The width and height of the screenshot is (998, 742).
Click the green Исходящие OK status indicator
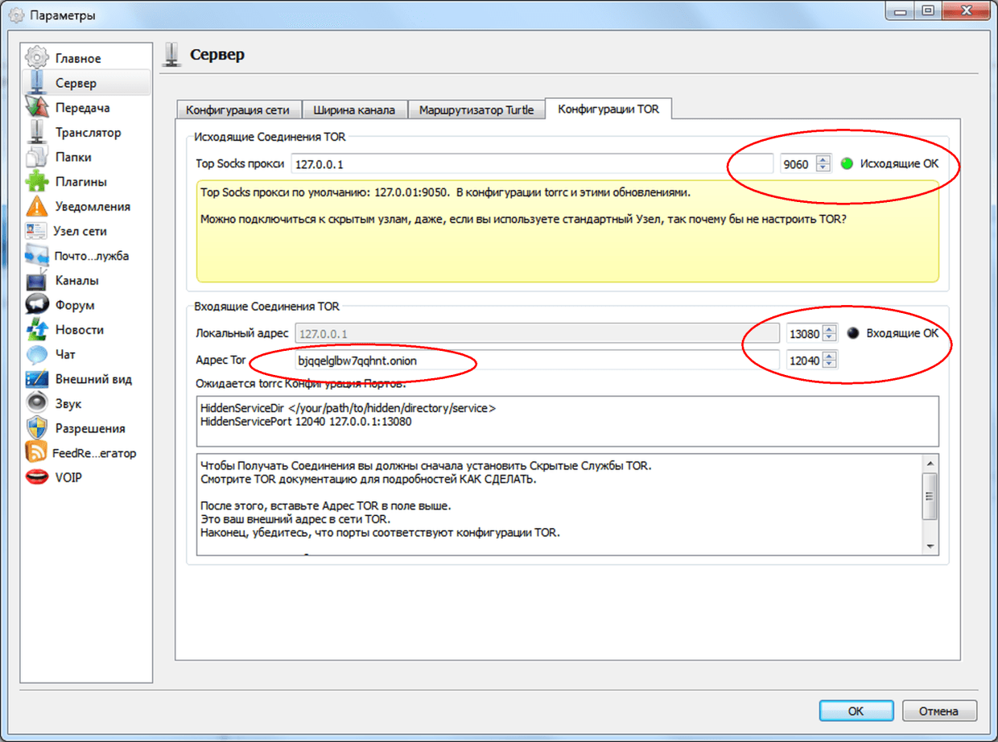pos(846,163)
